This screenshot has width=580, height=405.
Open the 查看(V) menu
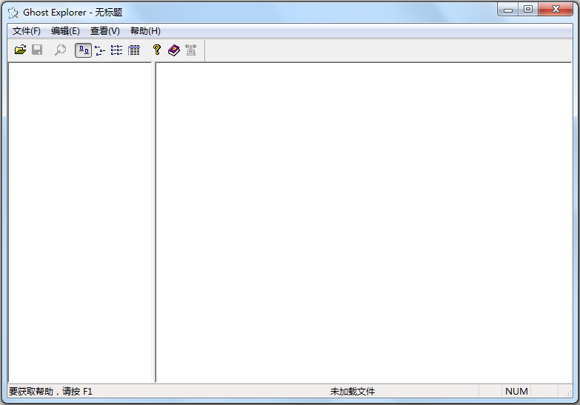tap(104, 31)
